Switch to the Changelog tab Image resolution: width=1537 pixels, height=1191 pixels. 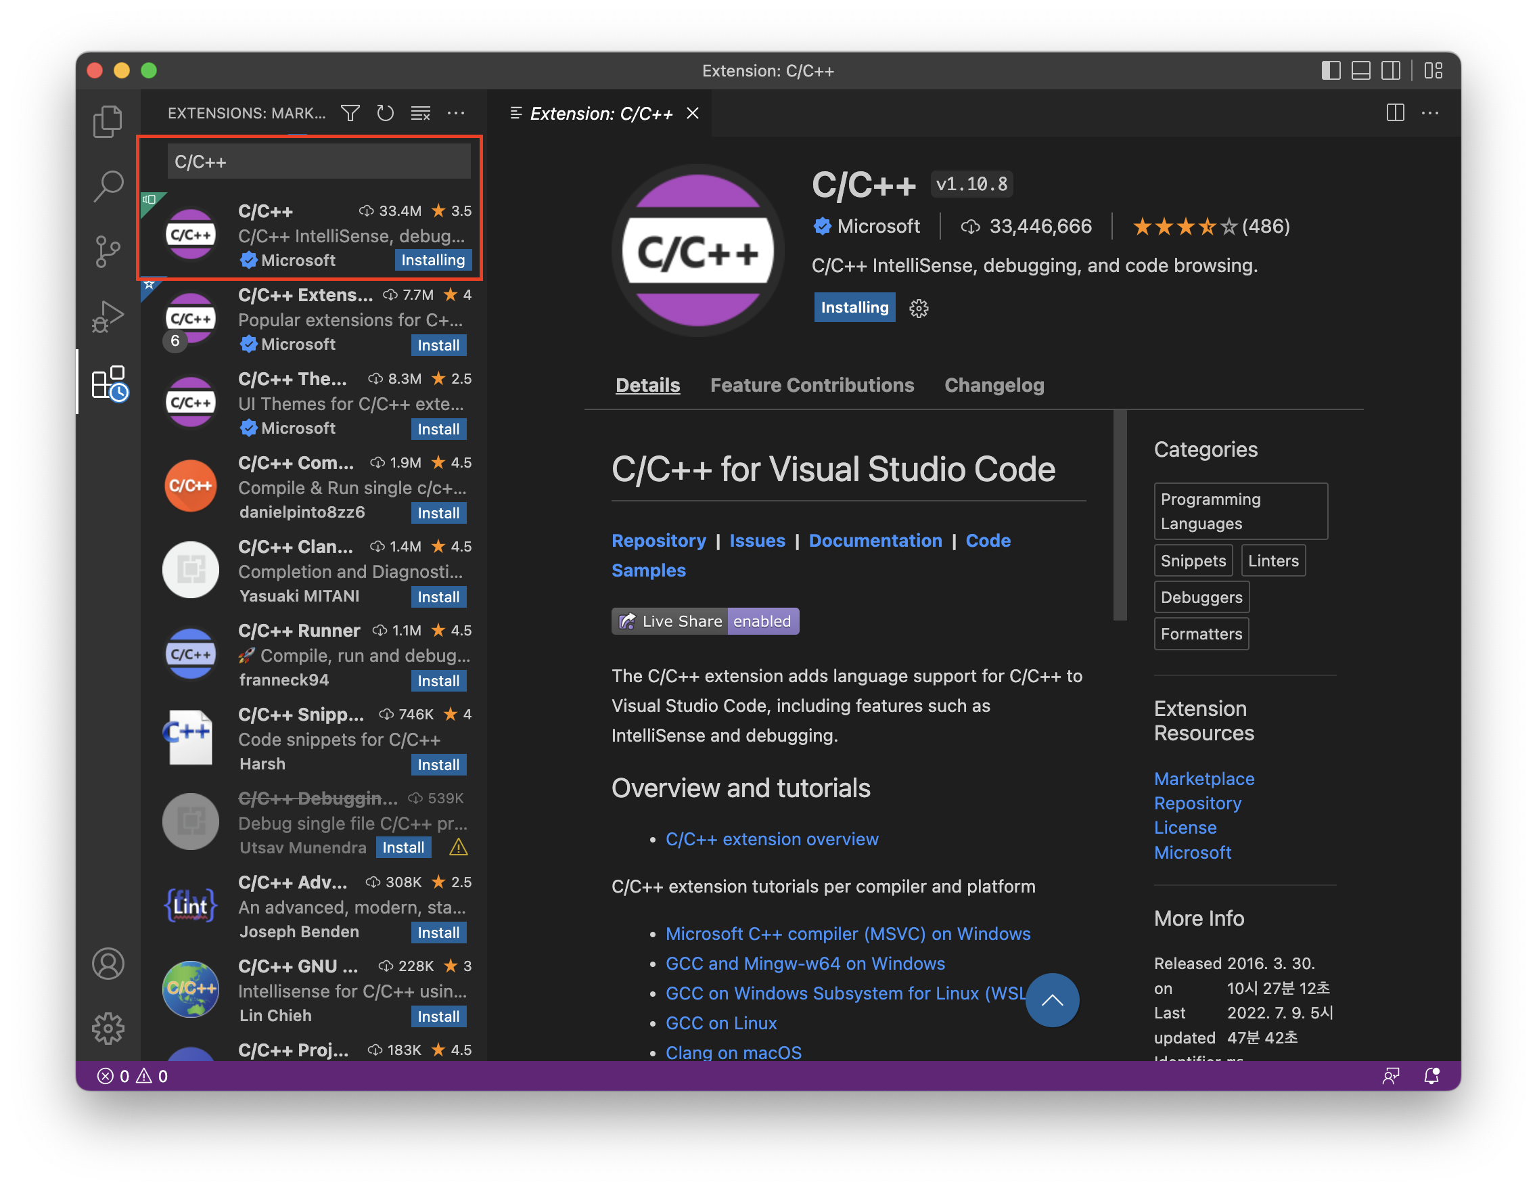point(994,385)
